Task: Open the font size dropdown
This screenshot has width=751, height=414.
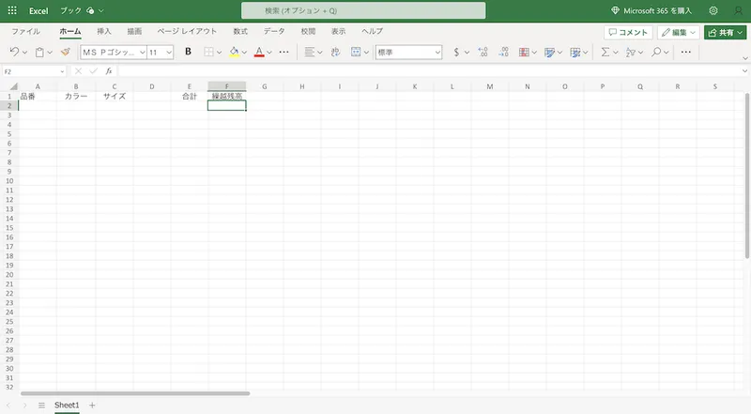Action: pyautogui.click(x=169, y=53)
